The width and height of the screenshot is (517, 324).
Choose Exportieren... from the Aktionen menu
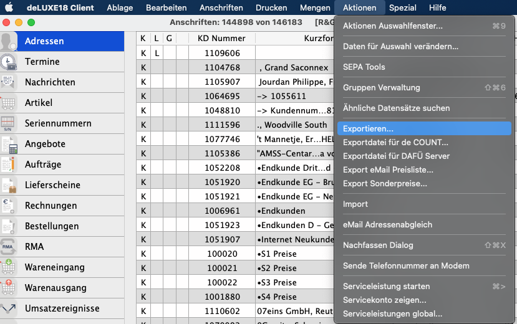[368, 128]
